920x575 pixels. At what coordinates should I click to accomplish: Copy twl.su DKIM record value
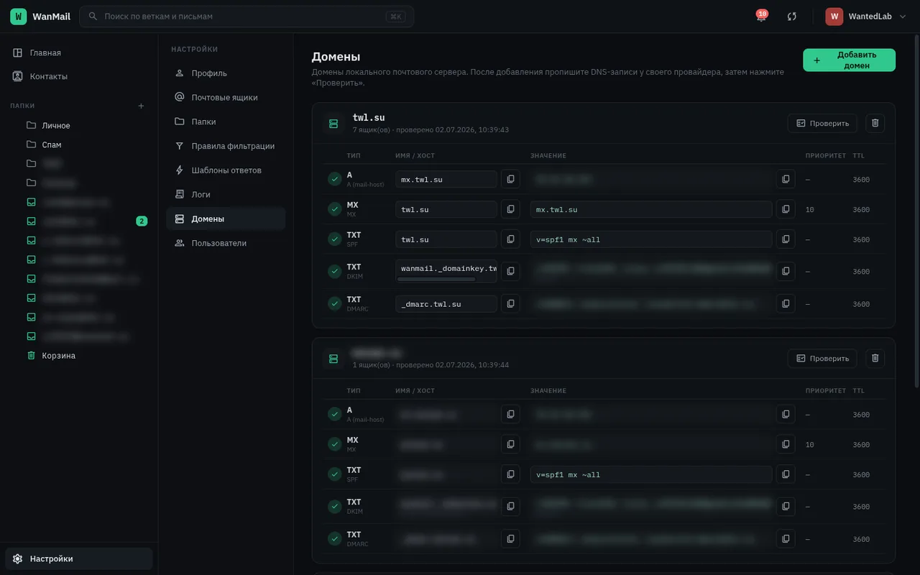786,271
